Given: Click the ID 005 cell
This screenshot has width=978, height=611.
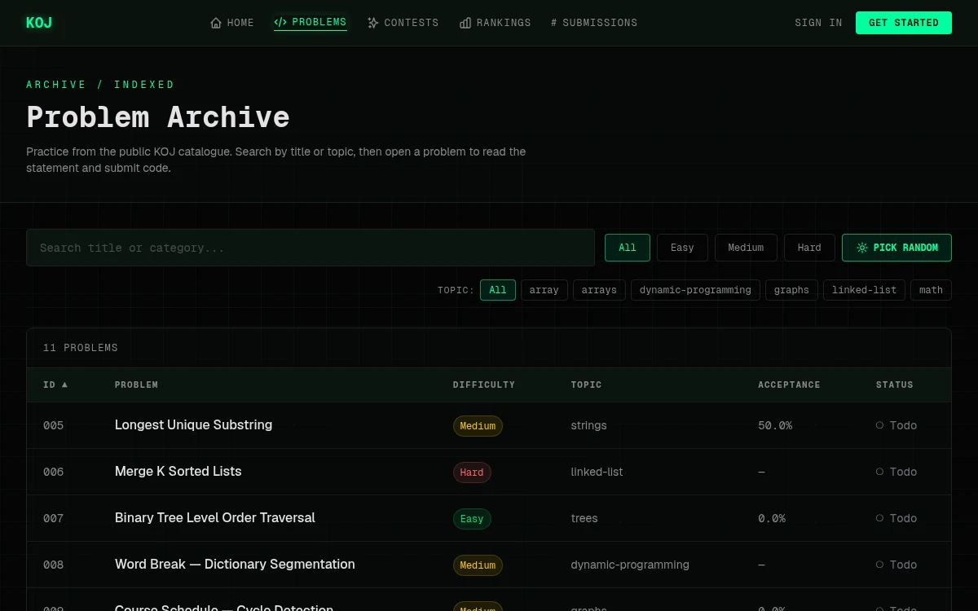Looking at the screenshot, I should tap(53, 425).
